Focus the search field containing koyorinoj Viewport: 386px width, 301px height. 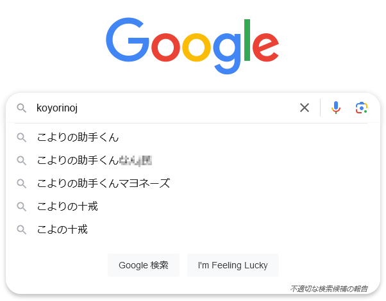click(x=160, y=108)
